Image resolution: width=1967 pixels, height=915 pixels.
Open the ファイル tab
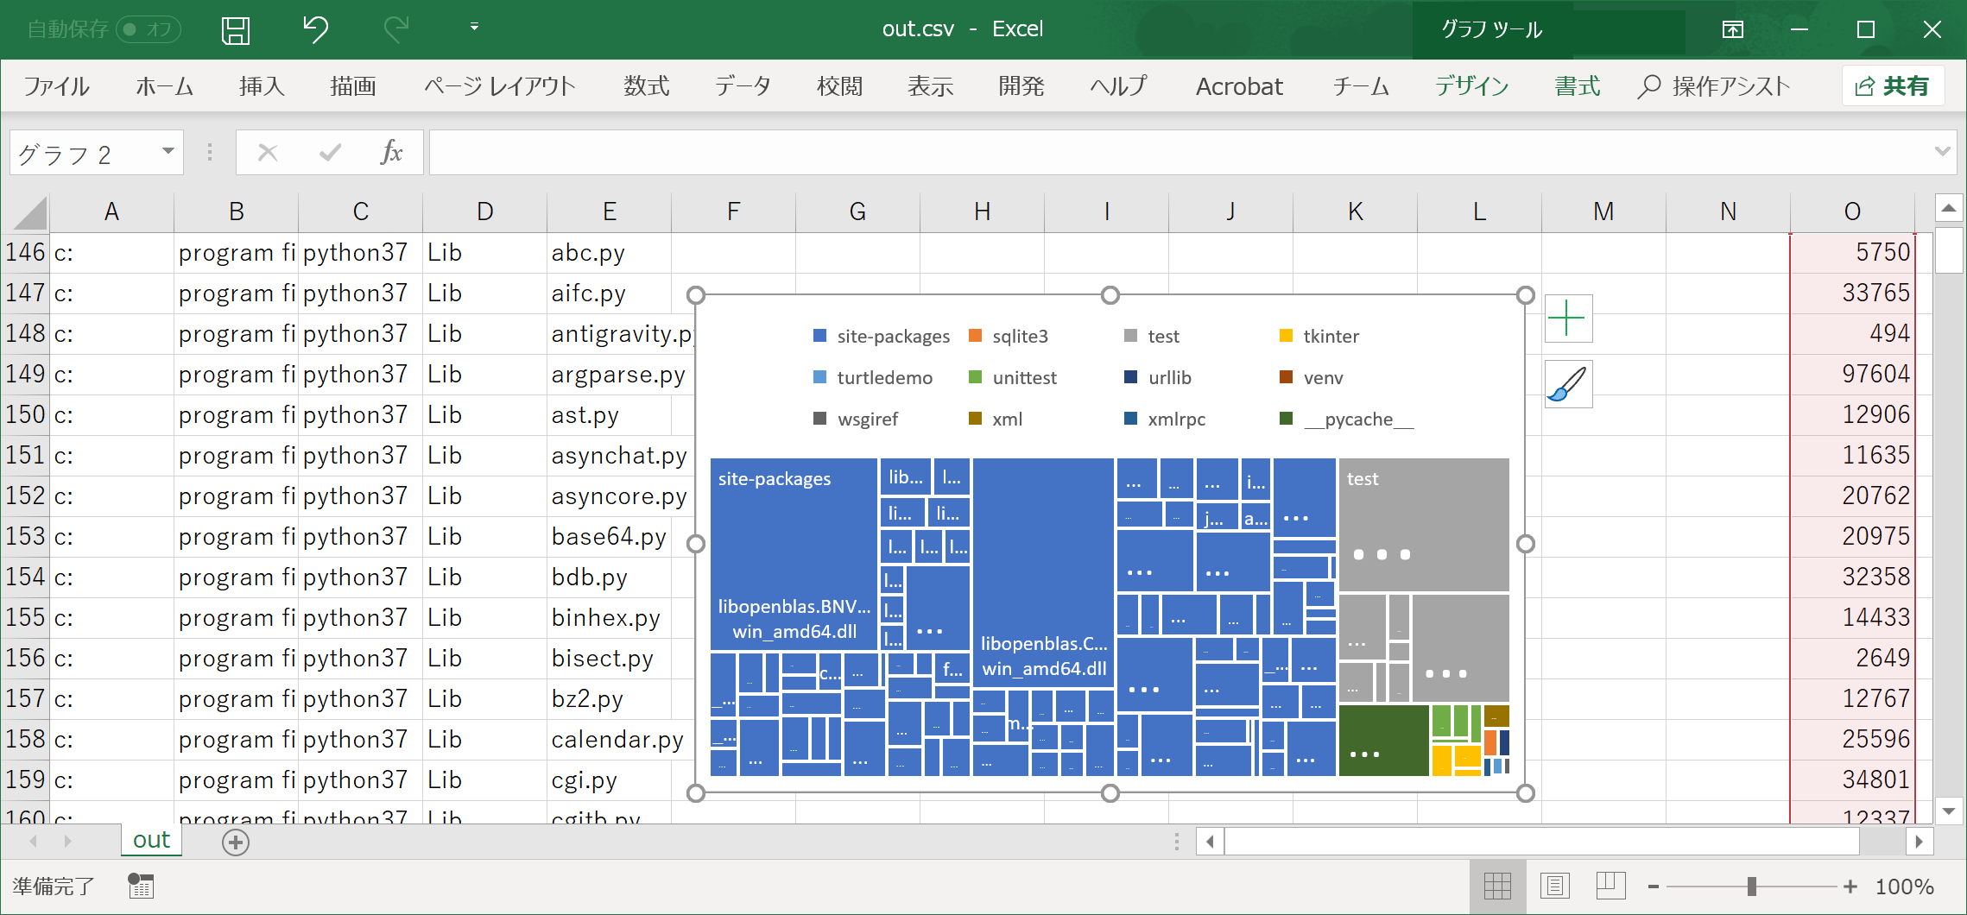point(56,86)
